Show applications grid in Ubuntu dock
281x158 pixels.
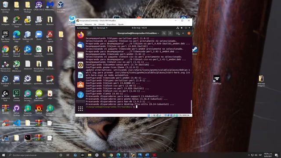80,108
